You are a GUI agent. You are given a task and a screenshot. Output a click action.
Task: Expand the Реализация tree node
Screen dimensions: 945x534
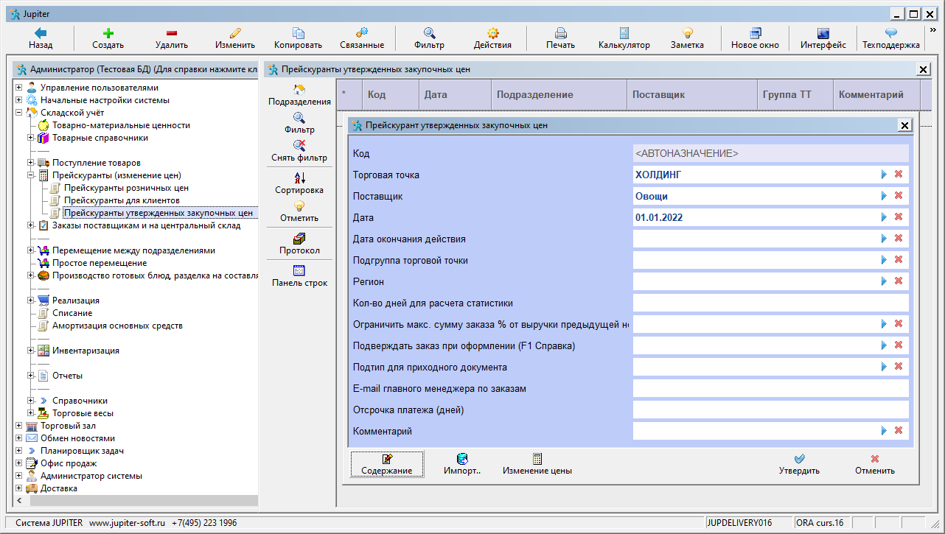click(x=31, y=301)
